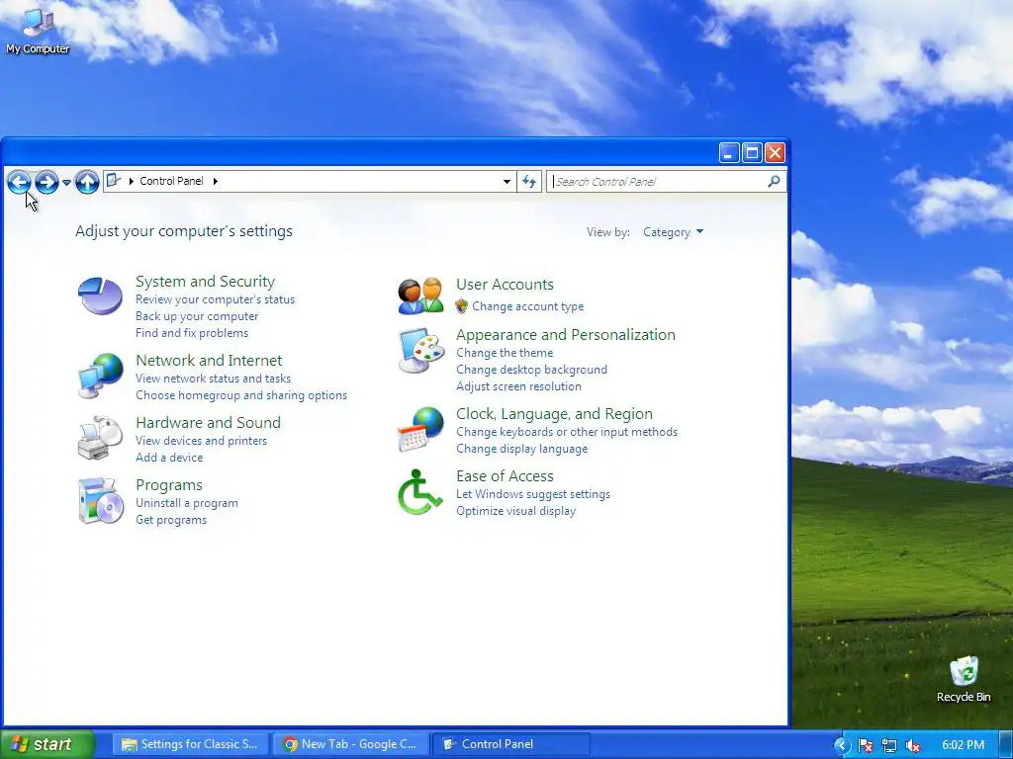Open the recent pages dropdown arrow
1013x759 pixels.
66,183
